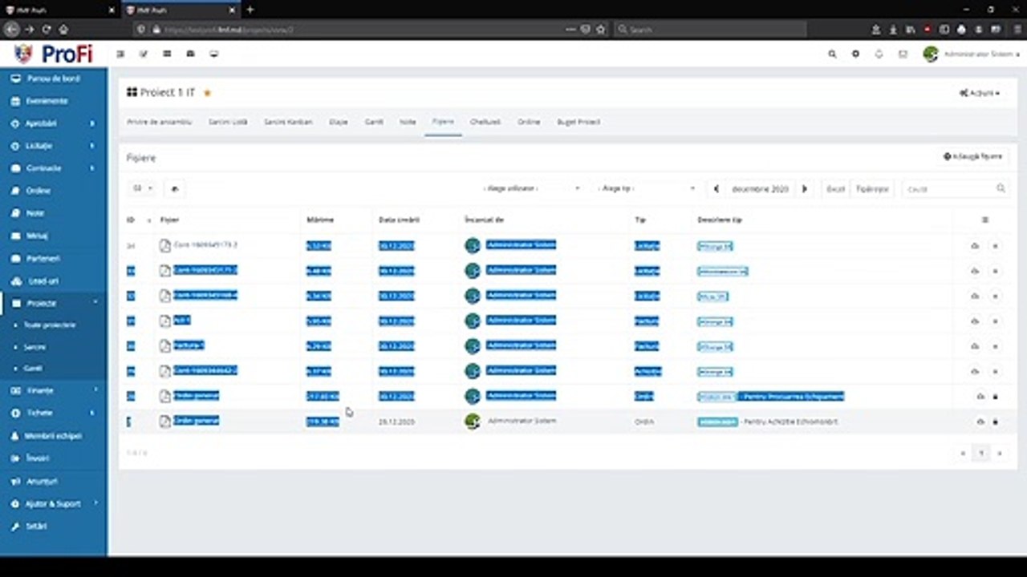Click the refresh icon beside page size selector
The image size is (1027, 577).
[175, 188]
